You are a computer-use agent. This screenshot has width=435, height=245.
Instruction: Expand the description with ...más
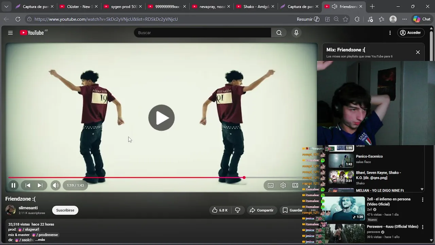pos(40,240)
